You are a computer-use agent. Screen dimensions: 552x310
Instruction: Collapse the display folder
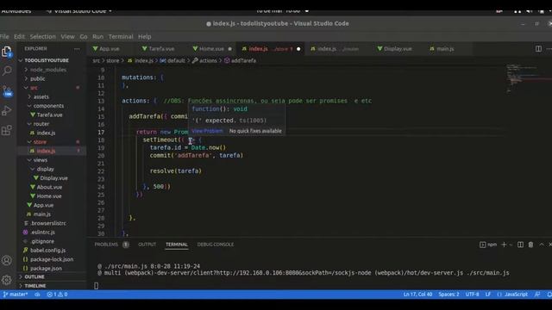45,169
